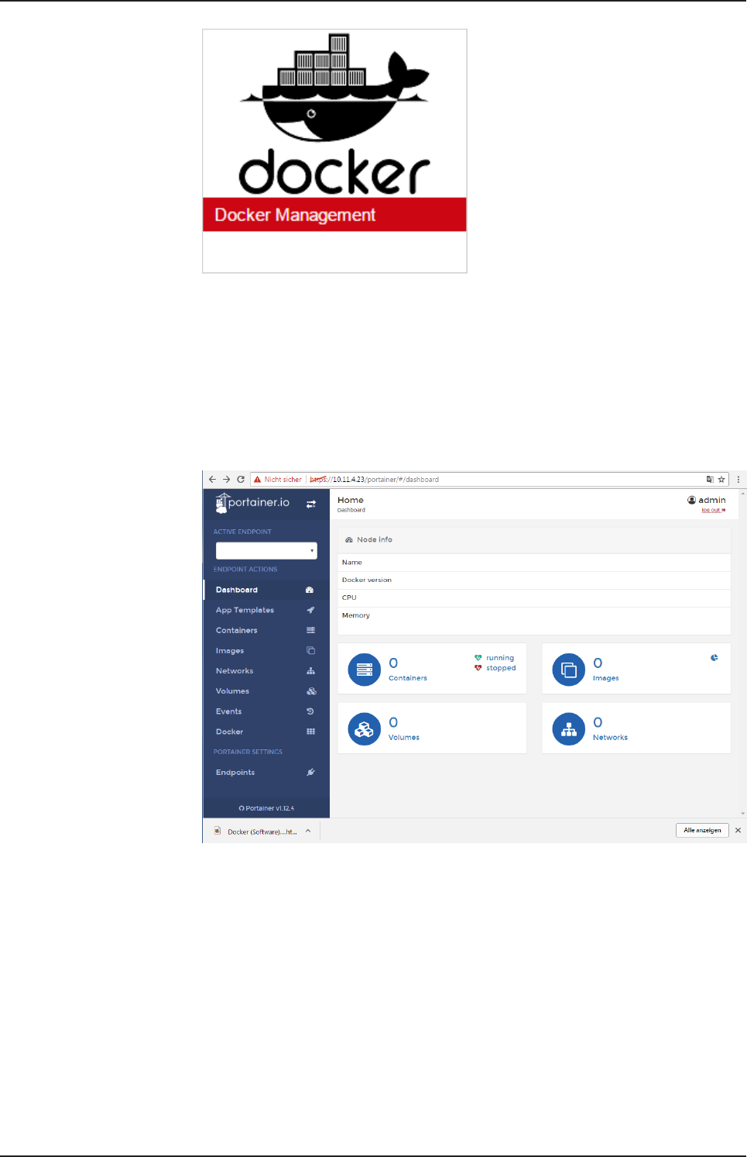Click the Name row in Node info
Viewport: 747px width, 1157px height.
[x=534, y=562]
